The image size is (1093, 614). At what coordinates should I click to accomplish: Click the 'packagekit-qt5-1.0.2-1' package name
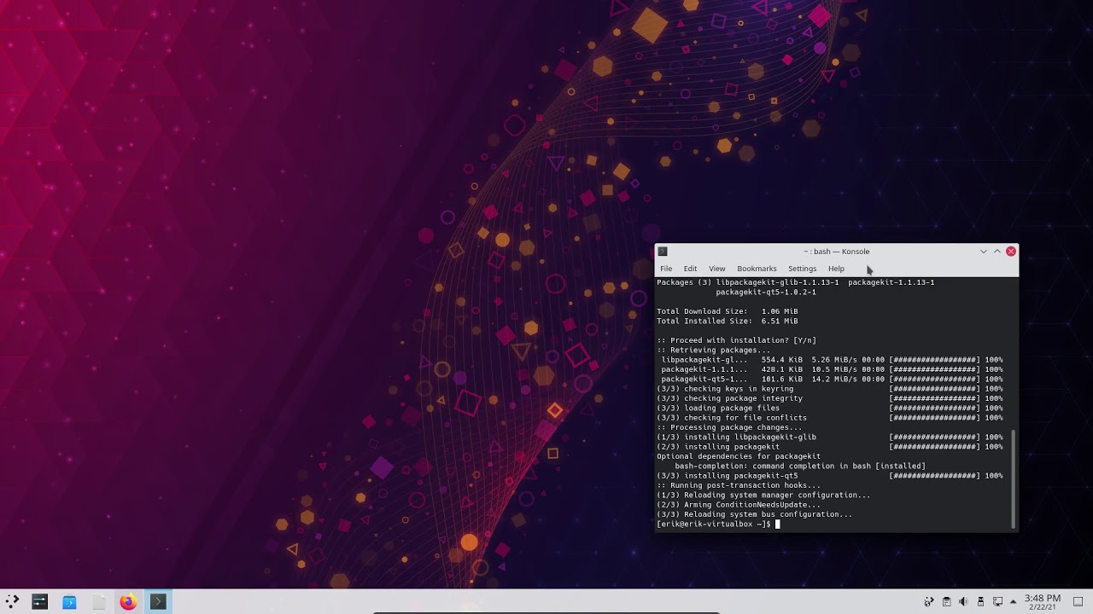[766, 292]
